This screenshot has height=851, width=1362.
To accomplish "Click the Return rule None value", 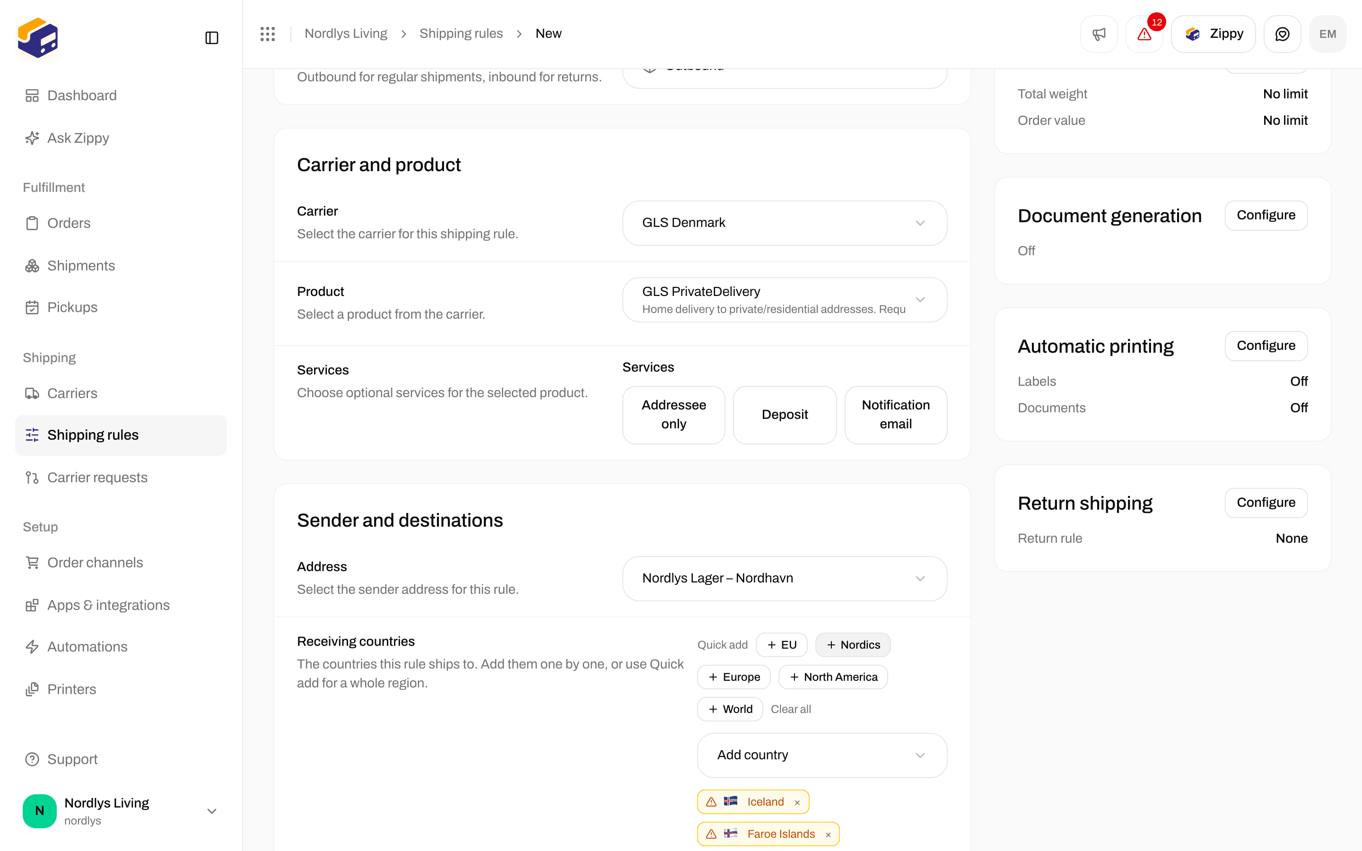I will click(1292, 538).
